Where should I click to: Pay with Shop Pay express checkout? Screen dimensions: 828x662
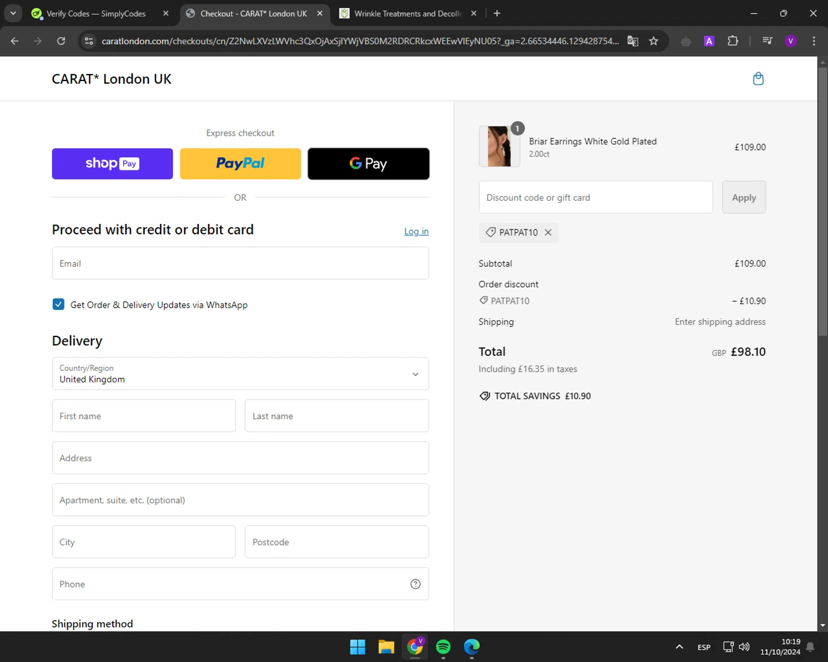(113, 164)
